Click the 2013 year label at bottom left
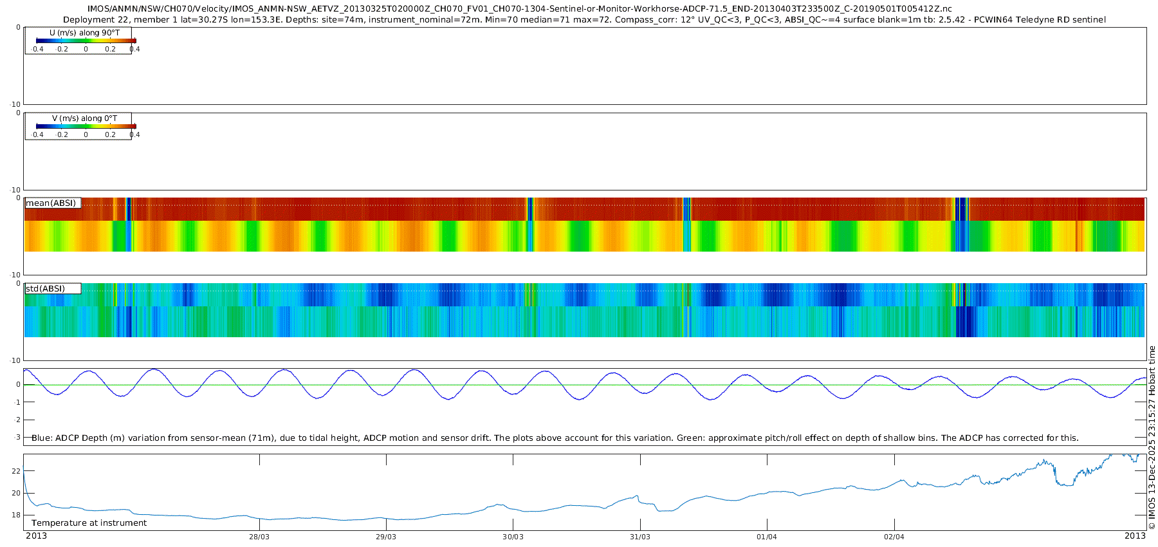The width and height of the screenshot is (1158, 547). (x=36, y=536)
